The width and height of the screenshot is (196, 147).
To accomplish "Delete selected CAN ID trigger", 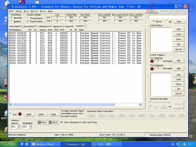I will click(x=179, y=89).
